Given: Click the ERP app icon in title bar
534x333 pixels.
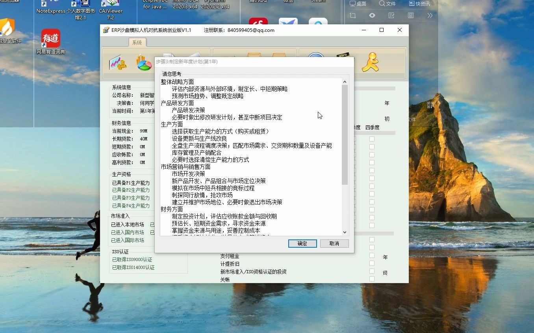Looking at the screenshot, I should pyautogui.click(x=106, y=30).
